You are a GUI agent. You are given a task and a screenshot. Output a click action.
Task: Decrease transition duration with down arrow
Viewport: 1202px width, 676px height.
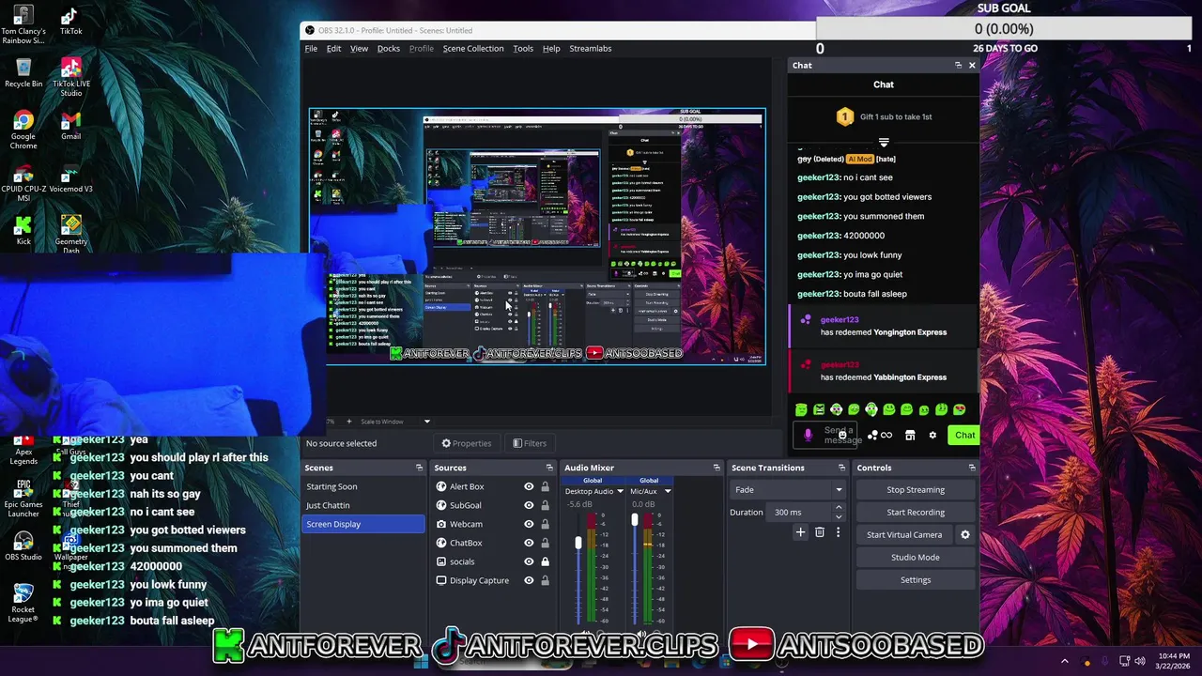click(839, 516)
